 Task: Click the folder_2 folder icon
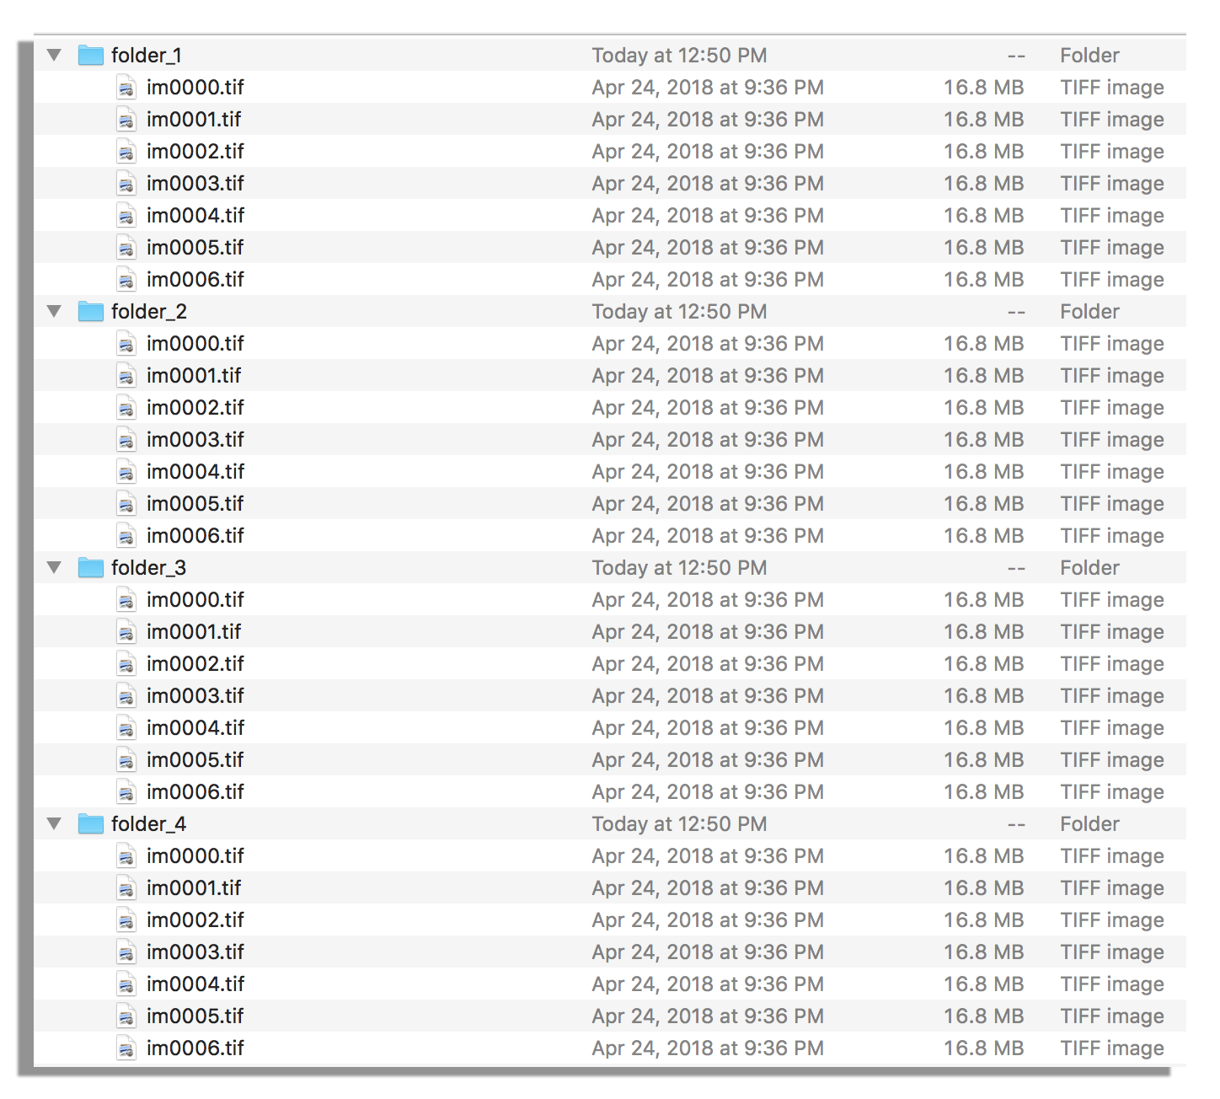(x=90, y=312)
